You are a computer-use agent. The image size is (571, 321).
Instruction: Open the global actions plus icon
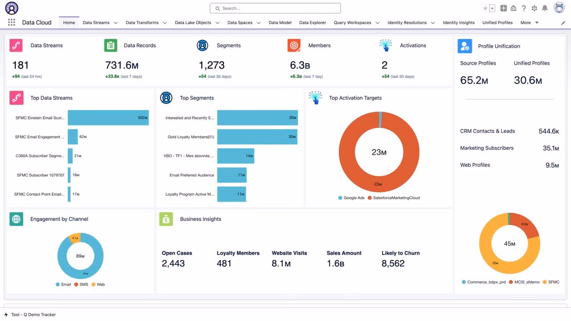(503, 8)
